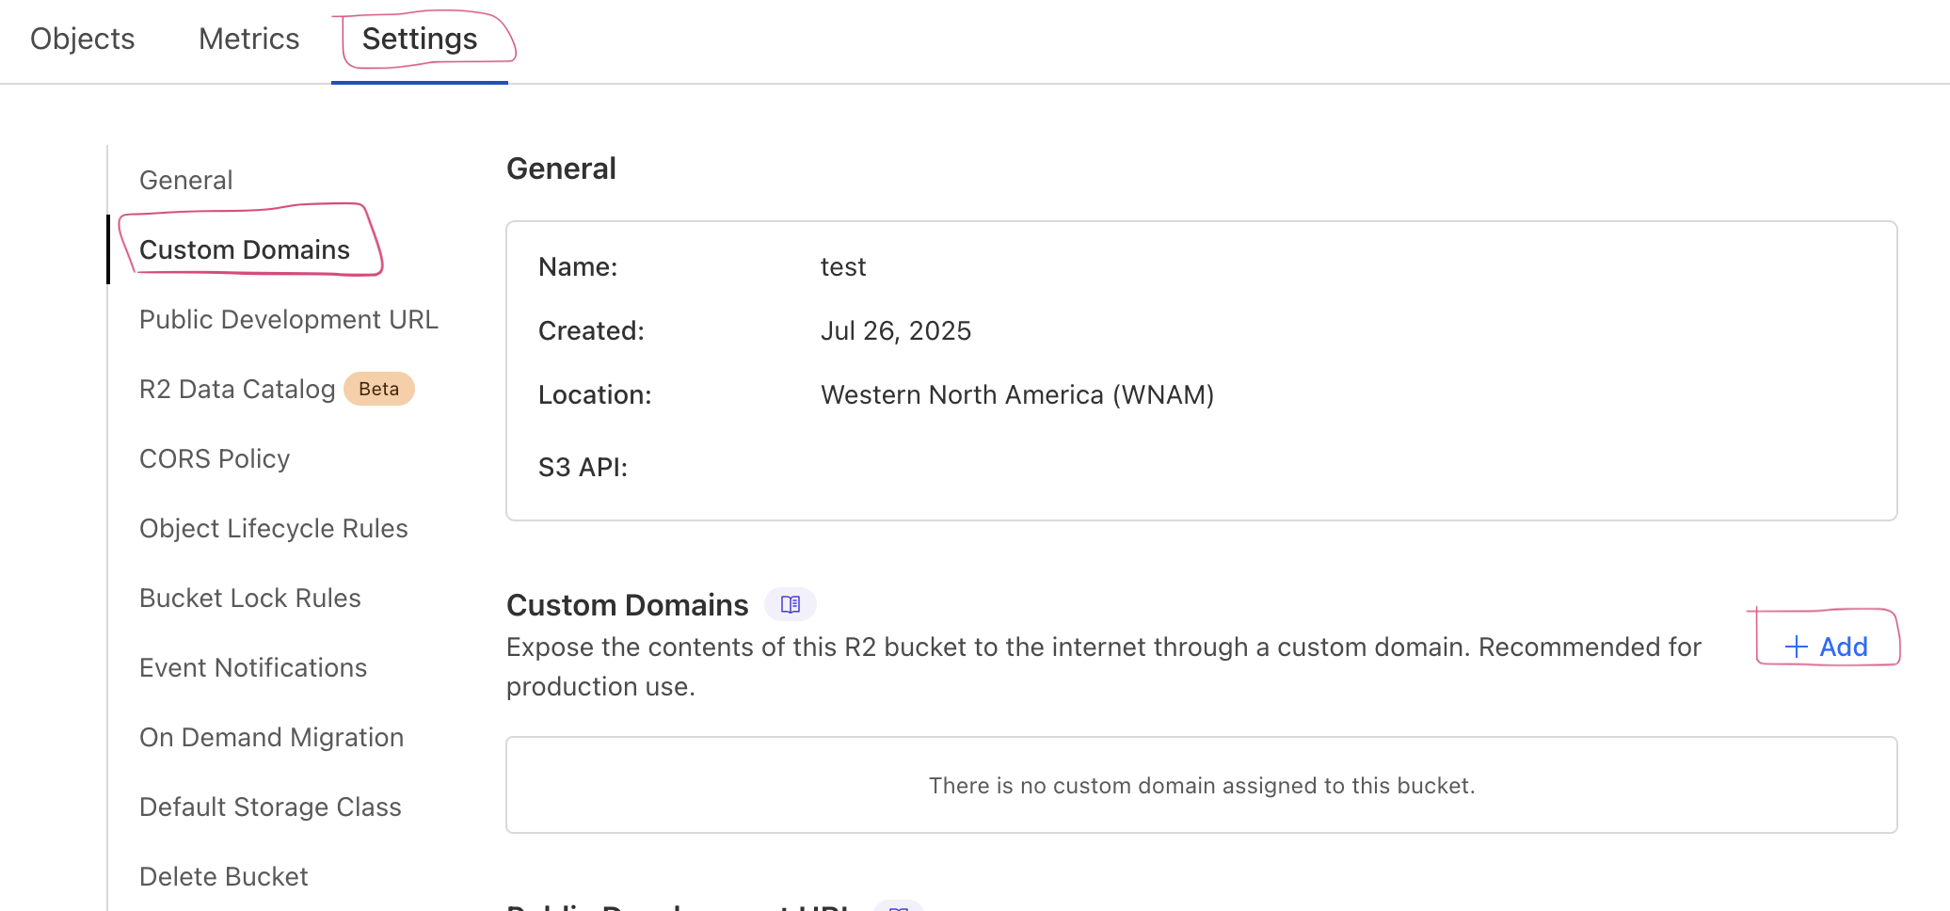Switch to the Metrics tab
Screen dimensions: 1950x911
pos(249,39)
